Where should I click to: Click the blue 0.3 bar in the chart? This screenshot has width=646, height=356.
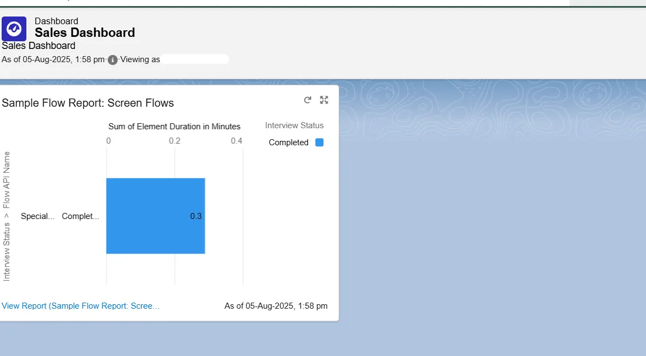tap(148, 216)
